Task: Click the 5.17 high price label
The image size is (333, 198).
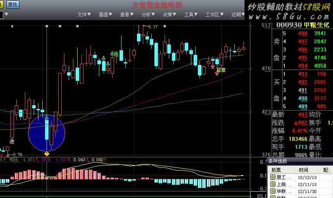Action: tap(153, 27)
